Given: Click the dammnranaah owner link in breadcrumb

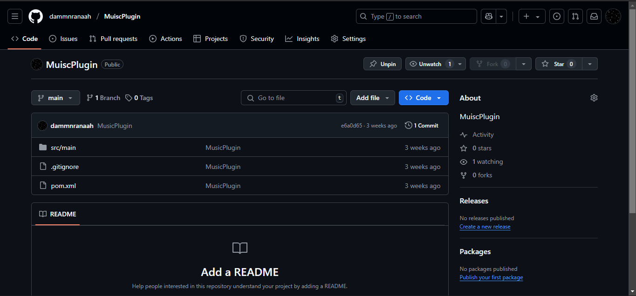Looking at the screenshot, I should tap(70, 16).
